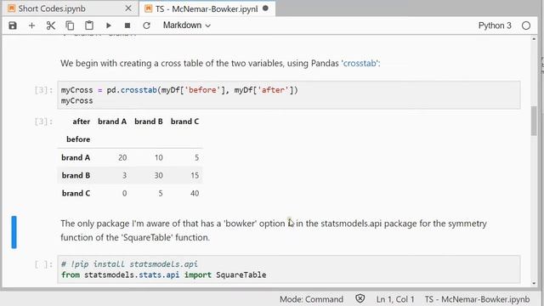Click the vertical scrollbar thumb
Image resolution: width=544 pixels, height=306 pixels.
(x=534, y=121)
